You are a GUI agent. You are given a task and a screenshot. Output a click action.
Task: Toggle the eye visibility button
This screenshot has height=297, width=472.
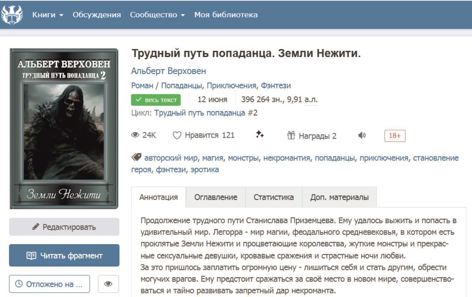pos(108,284)
